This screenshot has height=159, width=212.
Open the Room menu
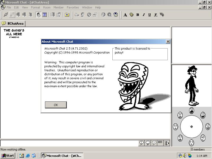[x=47, y=7]
